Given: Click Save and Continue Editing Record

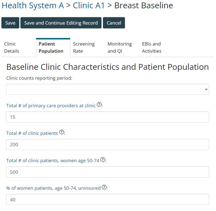Looking at the screenshot, I should click(x=61, y=23).
